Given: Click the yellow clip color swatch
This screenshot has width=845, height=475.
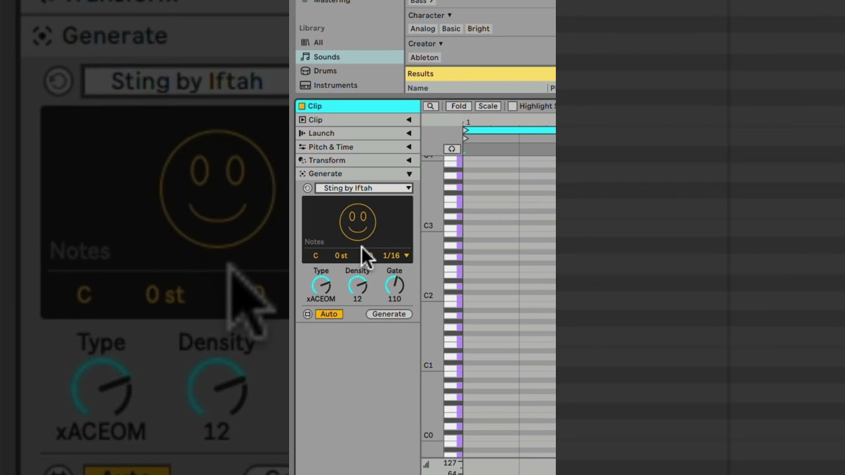Looking at the screenshot, I should (302, 106).
